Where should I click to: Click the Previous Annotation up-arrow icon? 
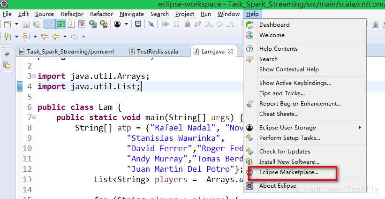pos(26,37)
